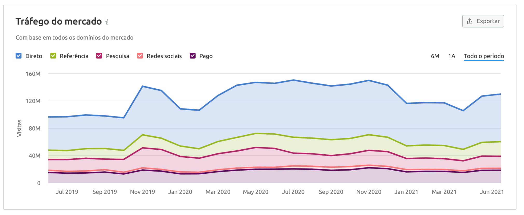Click the blue Direto line at Jun 2021

click(x=500, y=94)
